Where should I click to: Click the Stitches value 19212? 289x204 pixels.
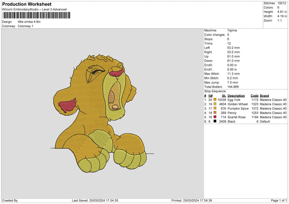282,3
